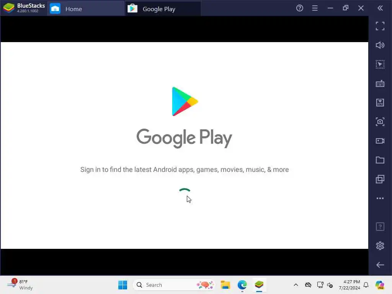Screen dimensions: 392x294
Task: Open File Explorer from taskbar
Action: (x=225, y=285)
